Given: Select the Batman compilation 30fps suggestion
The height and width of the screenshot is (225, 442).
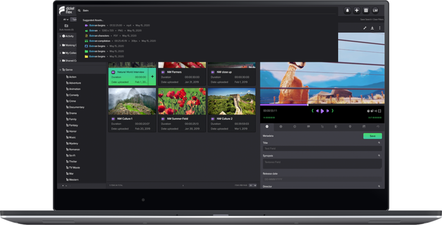Looking at the screenshot, I should (120, 41).
